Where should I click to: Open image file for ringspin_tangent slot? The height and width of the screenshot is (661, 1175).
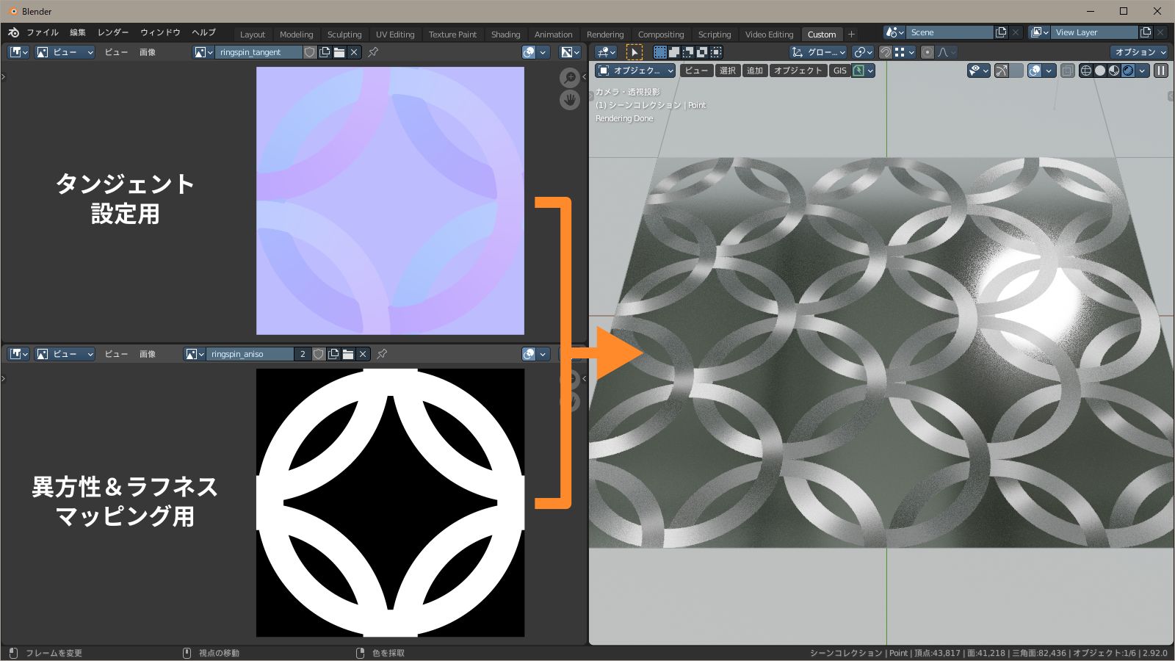pyautogui.click(x=339, y=52)
